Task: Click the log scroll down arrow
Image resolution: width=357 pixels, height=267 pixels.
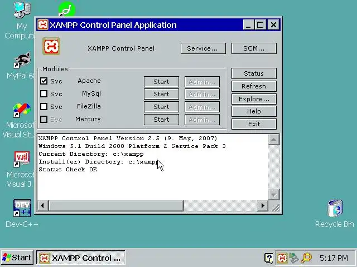Action: coord(274,195)
